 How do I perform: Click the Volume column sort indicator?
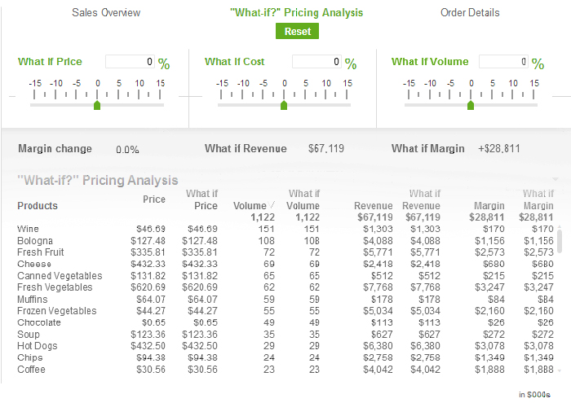point(273,205)
